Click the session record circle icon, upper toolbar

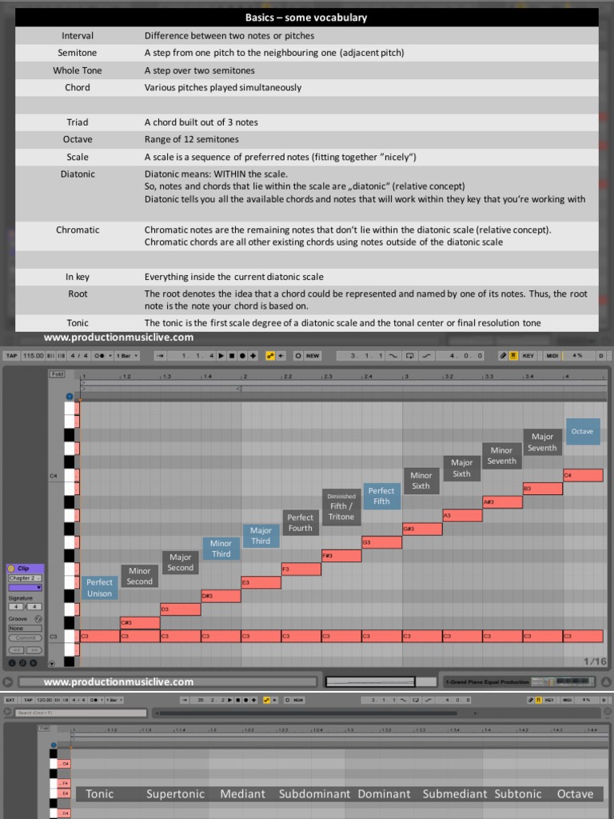(x=297, y=356)
